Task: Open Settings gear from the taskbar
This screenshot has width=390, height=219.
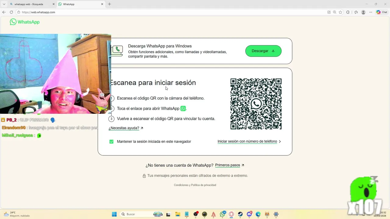Action: click(x=276, y=214)
